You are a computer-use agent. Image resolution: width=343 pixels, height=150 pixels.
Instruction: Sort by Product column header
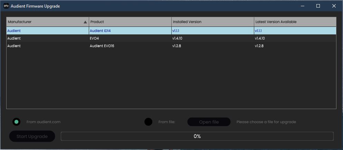[130, 22]
